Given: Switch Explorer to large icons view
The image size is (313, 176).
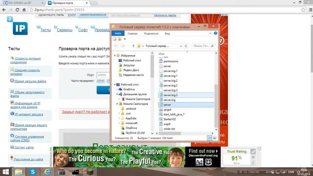Looking at the screenshot, I should point(215,138).
